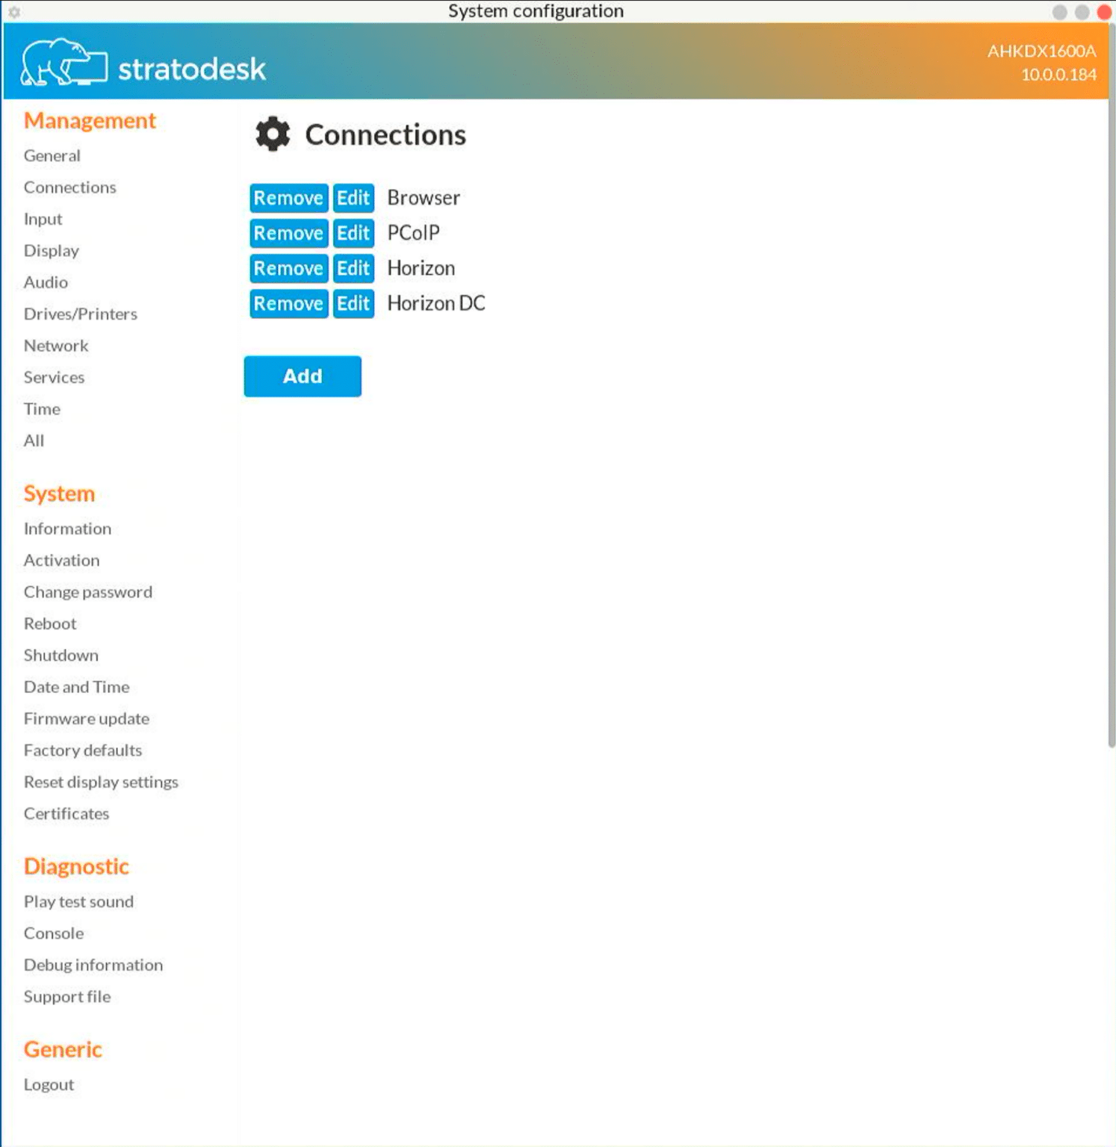The height and width of the screenshot is (1147, 1116).
Task: Open Network settings
Action: click(x=56, y=346)
